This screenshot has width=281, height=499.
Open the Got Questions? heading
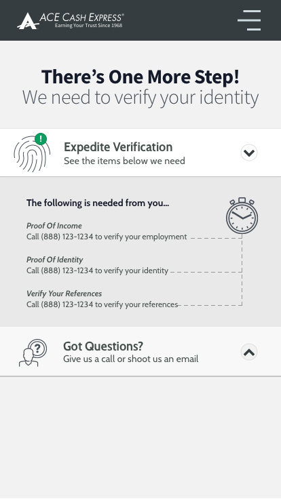pos(103,346)
